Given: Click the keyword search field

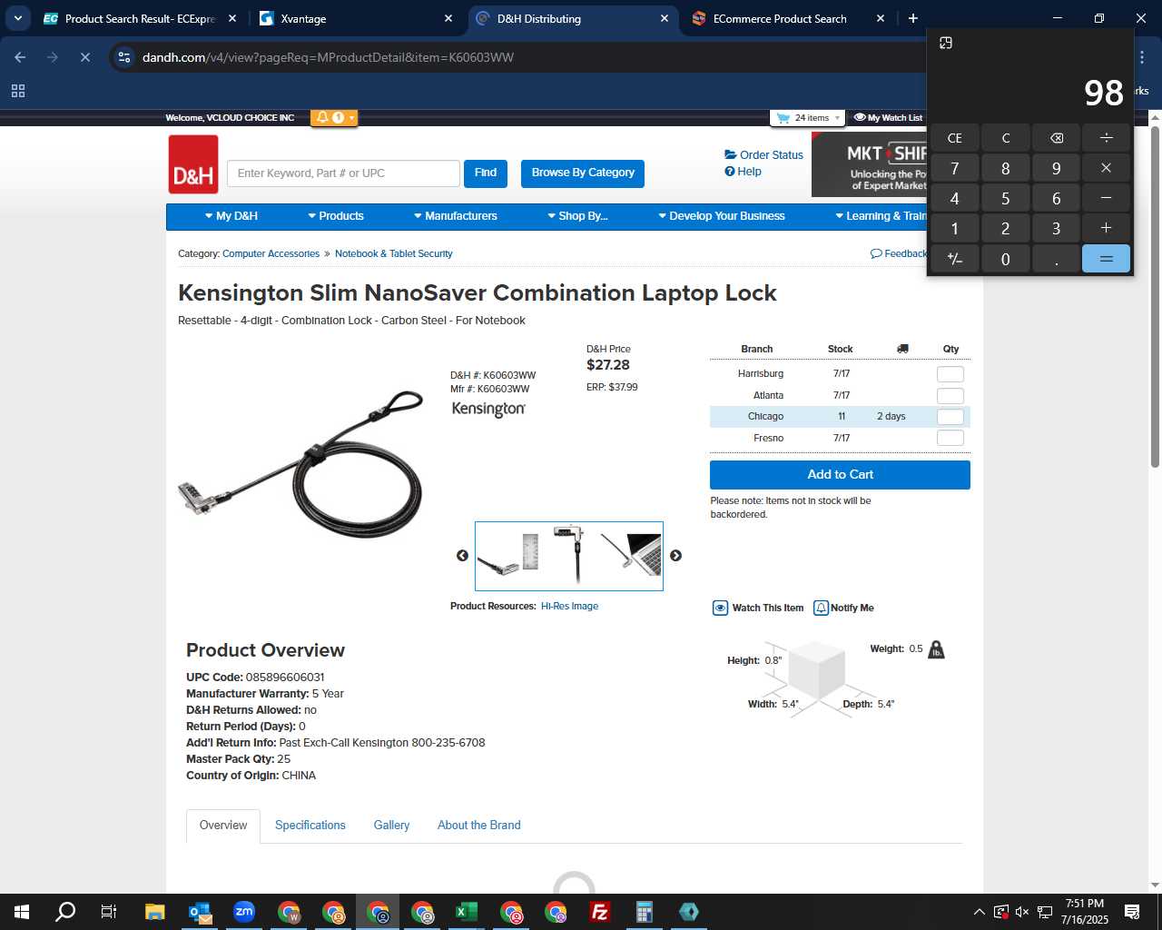Looking at the screenshot, I should [x=343, y=173].
